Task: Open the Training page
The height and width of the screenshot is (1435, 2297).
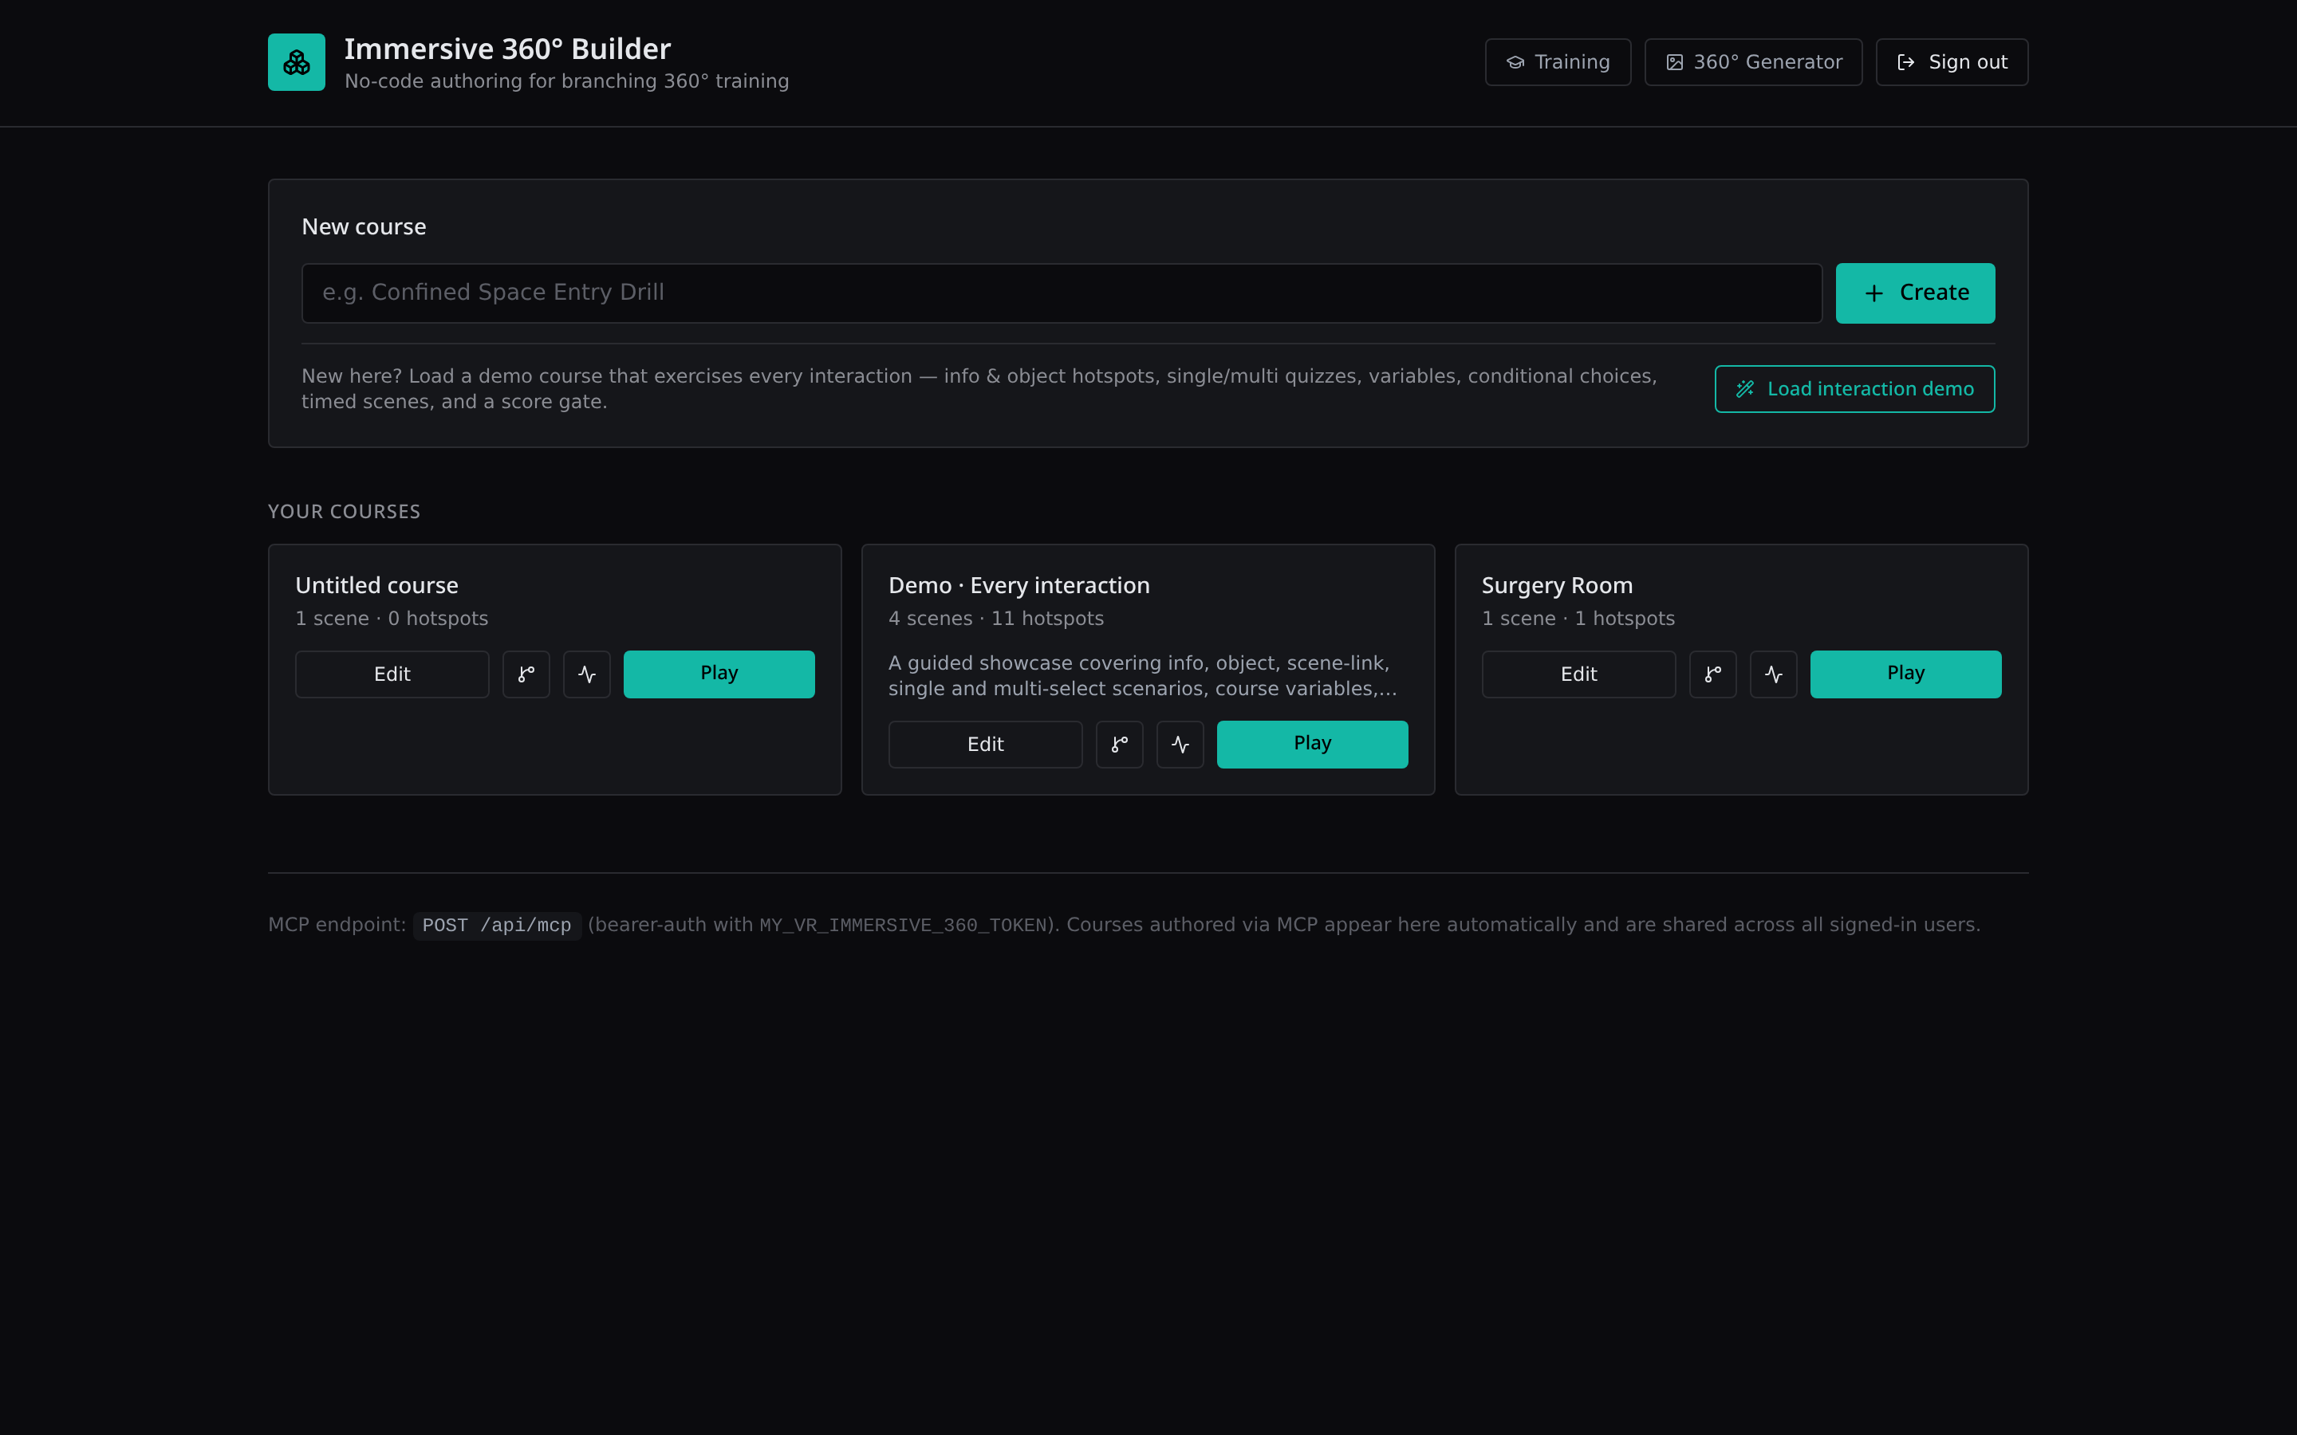Action: [x=1558, y=63]
